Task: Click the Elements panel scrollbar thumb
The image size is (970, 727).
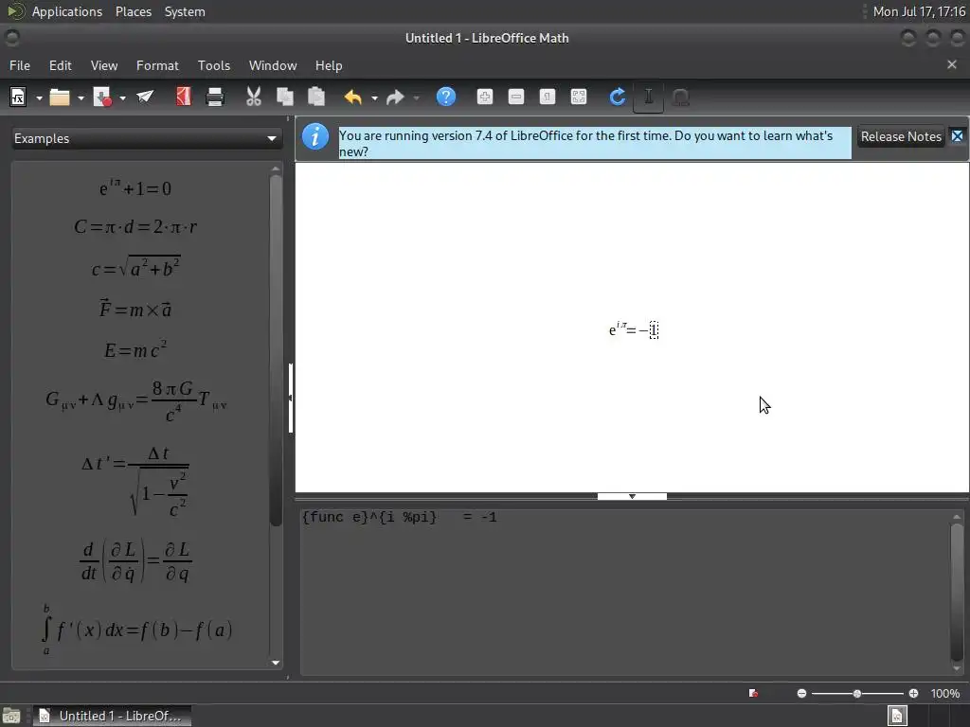Action: (276, 350)
